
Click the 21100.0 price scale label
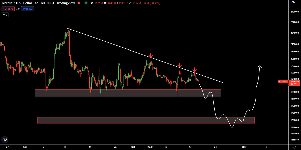(x=295, y=52)
